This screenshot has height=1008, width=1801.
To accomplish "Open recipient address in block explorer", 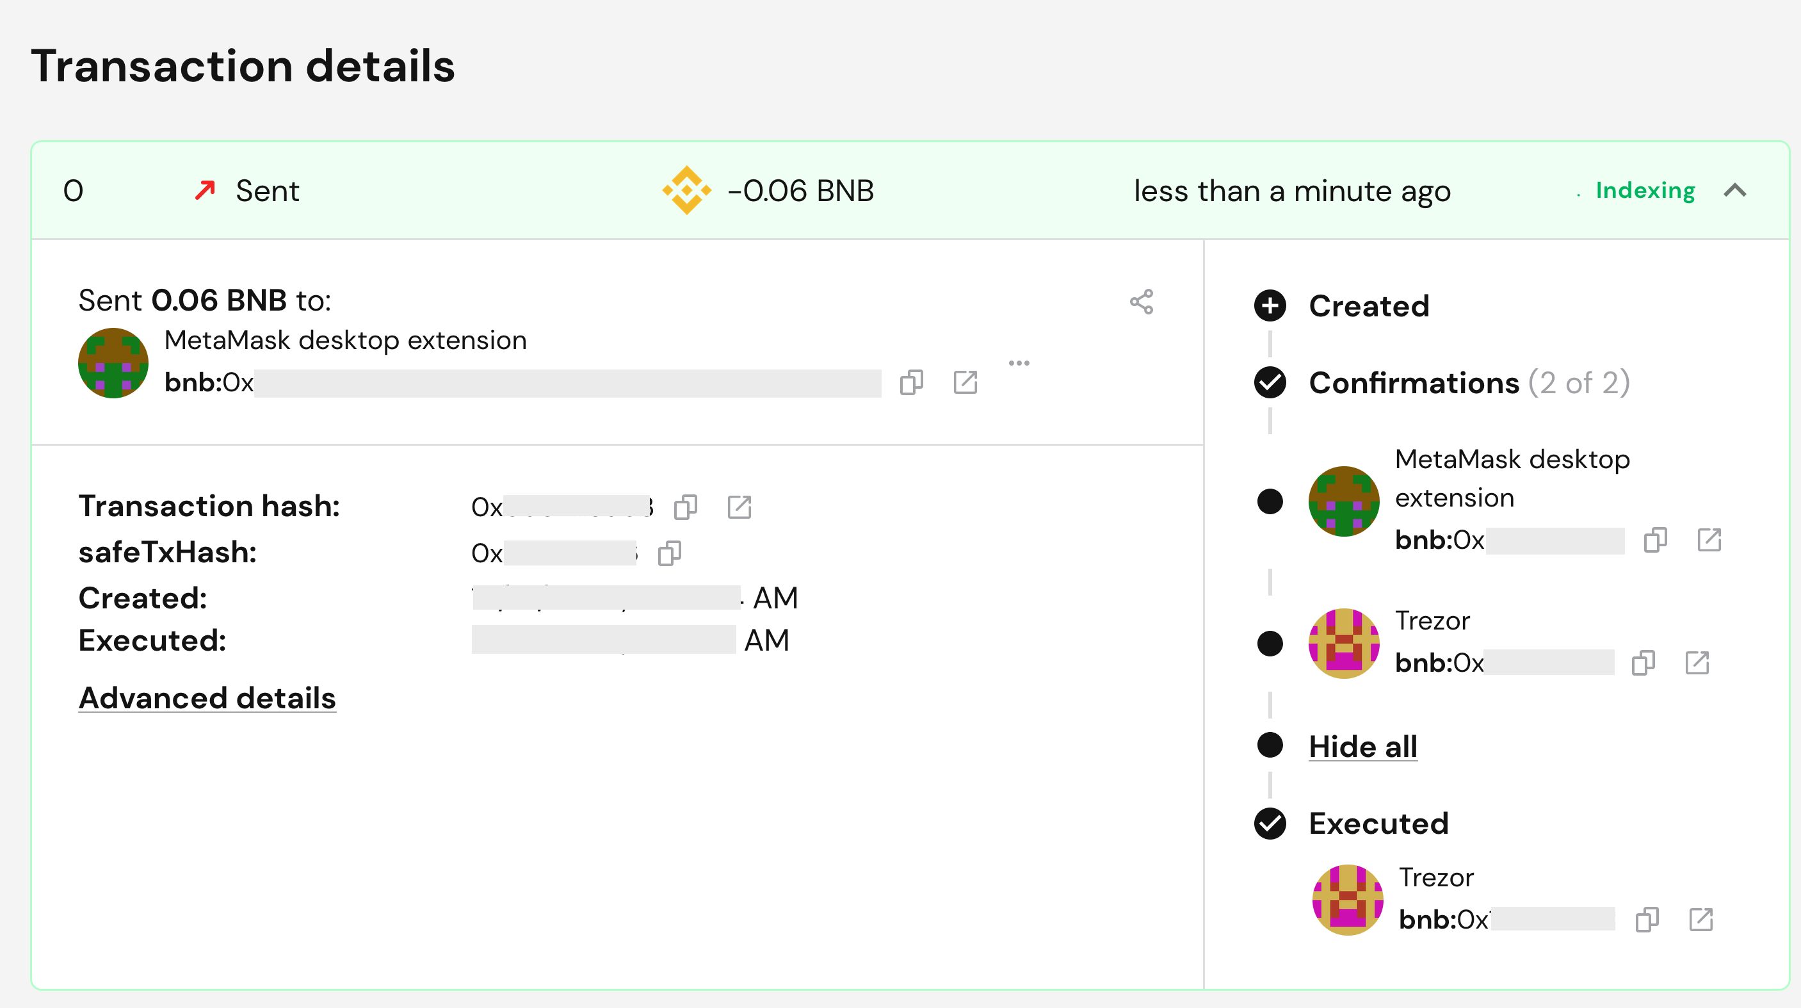I will pos(965,382).
